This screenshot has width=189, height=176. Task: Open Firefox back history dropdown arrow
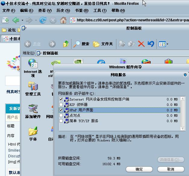[x=22, y=20]
